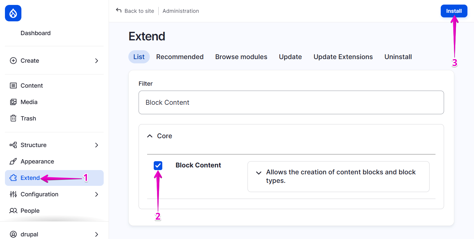The height and width of the screenshot is (239, 474).
Task: Click inside the Filter text field
Action: (291, 102)
